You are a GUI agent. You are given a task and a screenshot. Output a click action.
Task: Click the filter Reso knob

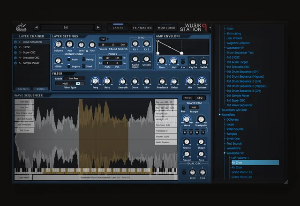(x=107, y=81)
